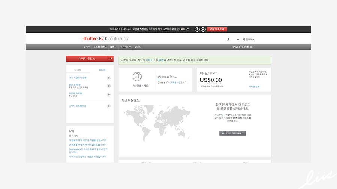The image size is (337, 189).
Task: Open the 자세한 정보 link
Action: tap(254, 87)
